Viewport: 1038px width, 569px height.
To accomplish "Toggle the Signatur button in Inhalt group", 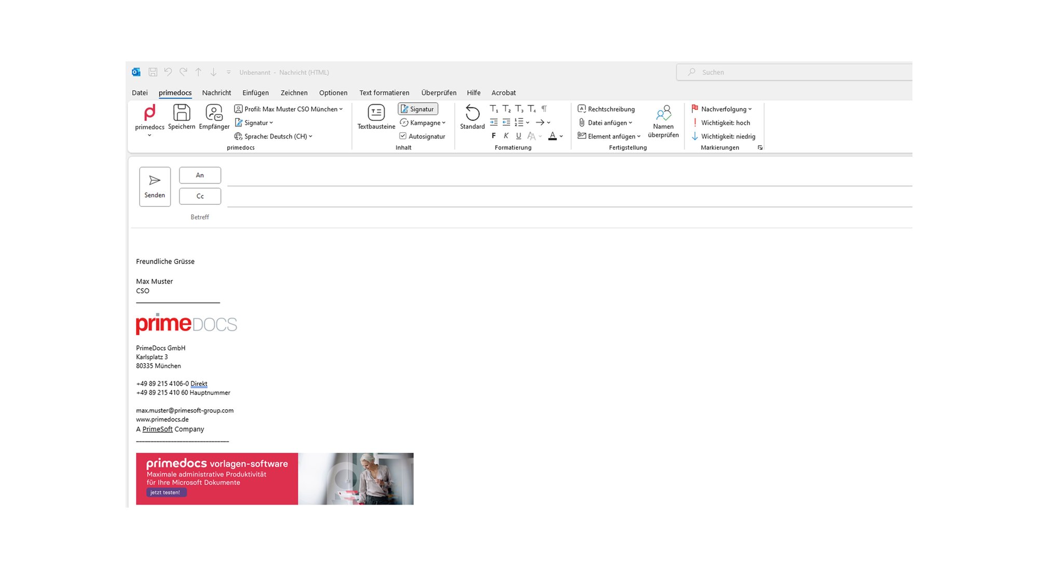I will pyautogui.click(x=418, y=109).
